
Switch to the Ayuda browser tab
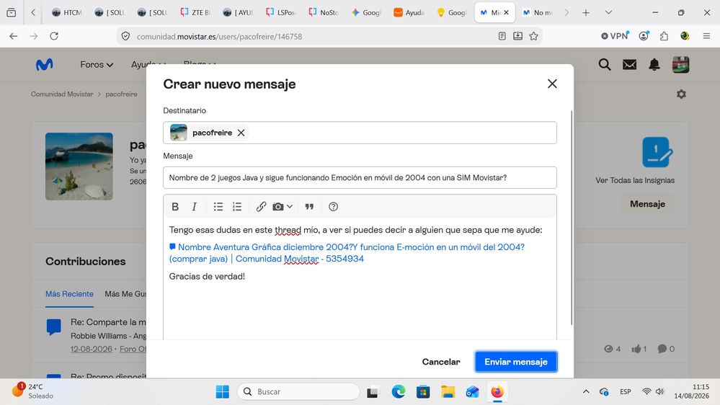409,12
